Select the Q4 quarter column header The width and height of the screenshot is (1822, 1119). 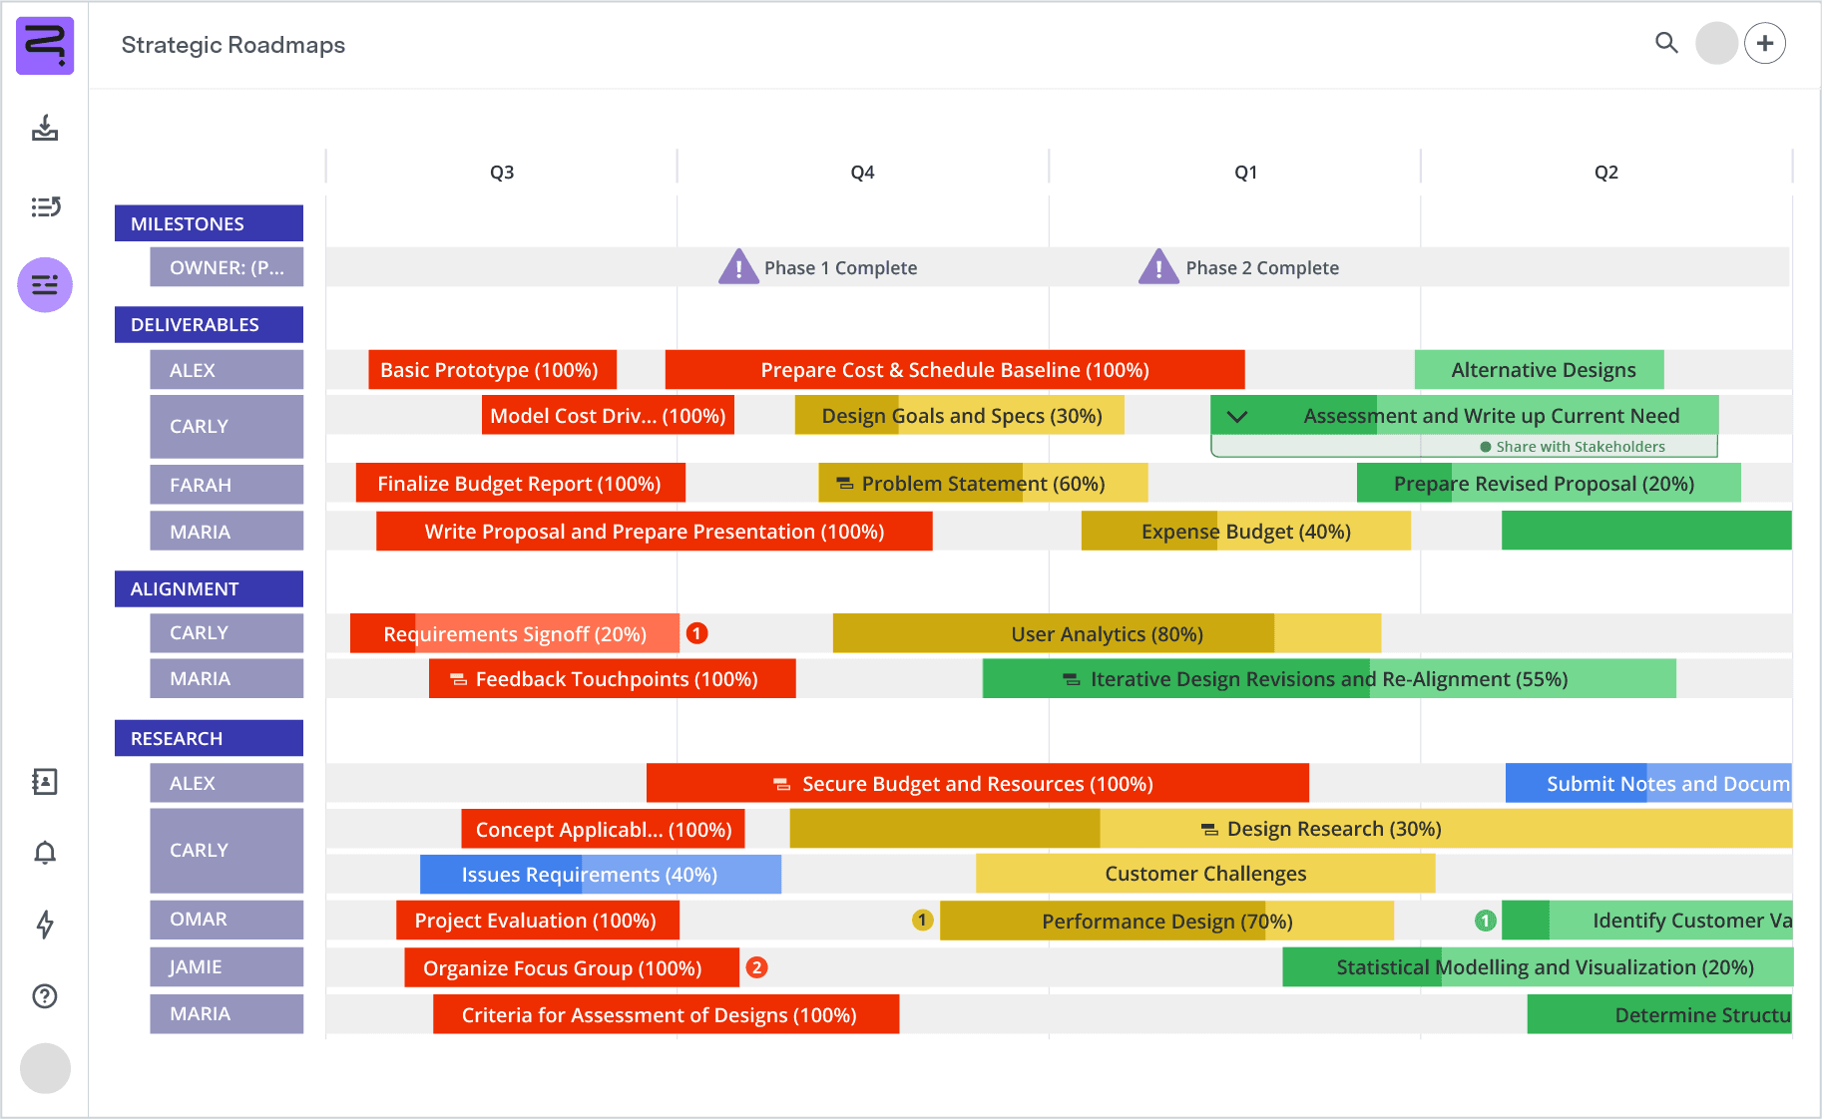tap(861, 172)
